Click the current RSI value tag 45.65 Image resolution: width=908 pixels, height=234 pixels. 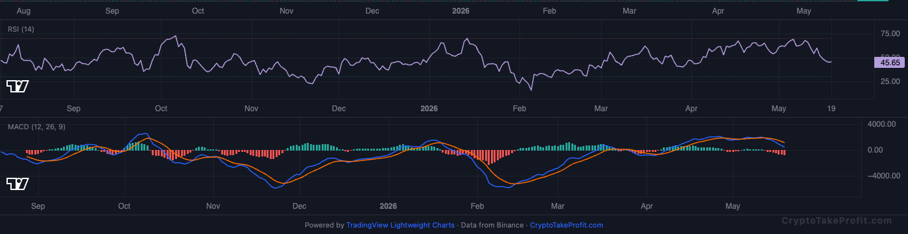point(889,63)
